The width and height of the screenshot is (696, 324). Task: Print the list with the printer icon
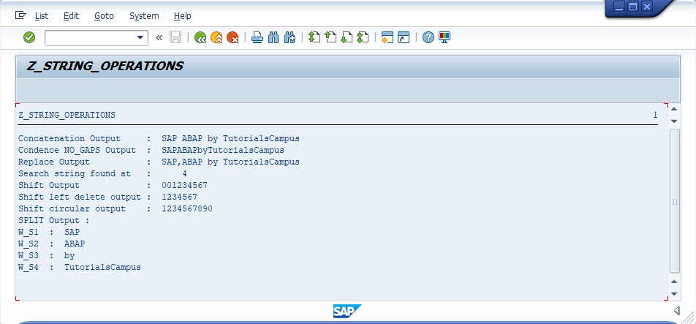point(257,37)
